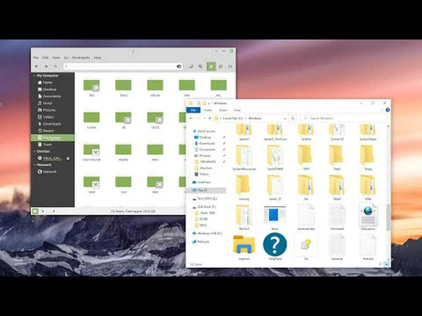Click the eject icon next to VBox_GAs device
Viewport: 422px width, 316px height.
(68, 158)
